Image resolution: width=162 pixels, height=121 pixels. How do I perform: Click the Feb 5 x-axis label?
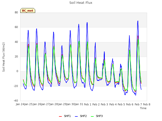[121, 104]
